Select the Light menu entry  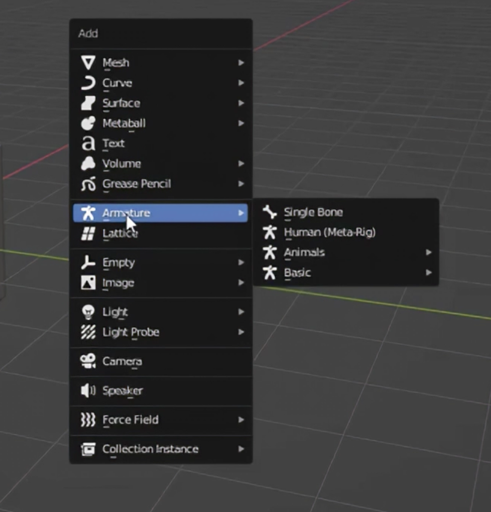click(x=161, y=312)
